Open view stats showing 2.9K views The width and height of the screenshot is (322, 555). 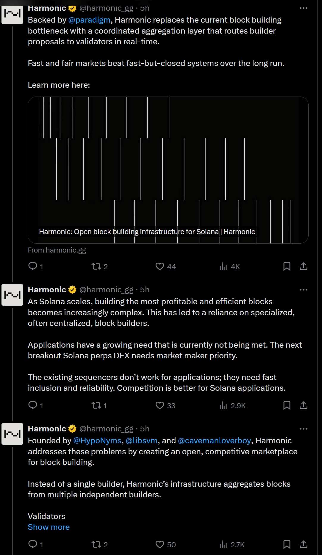coord(232,406)
